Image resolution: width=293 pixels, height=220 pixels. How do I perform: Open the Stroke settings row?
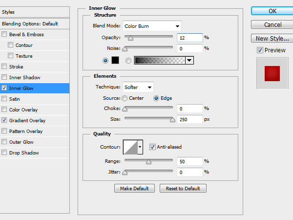click(35, 66)
